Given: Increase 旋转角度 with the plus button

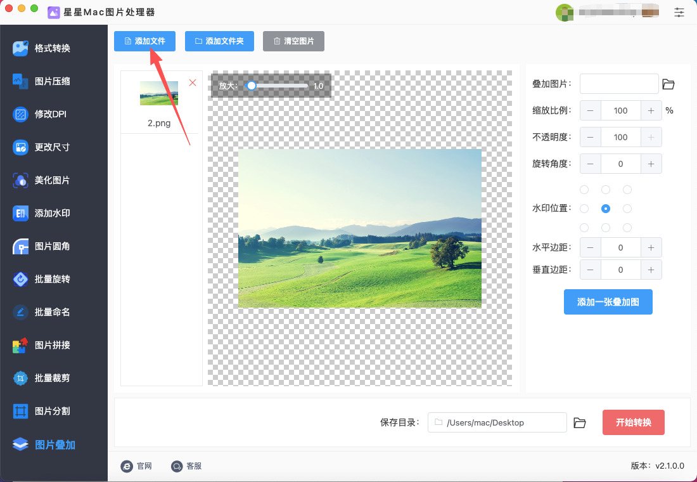Looking at the screenshot, I should tap(651, 164).
